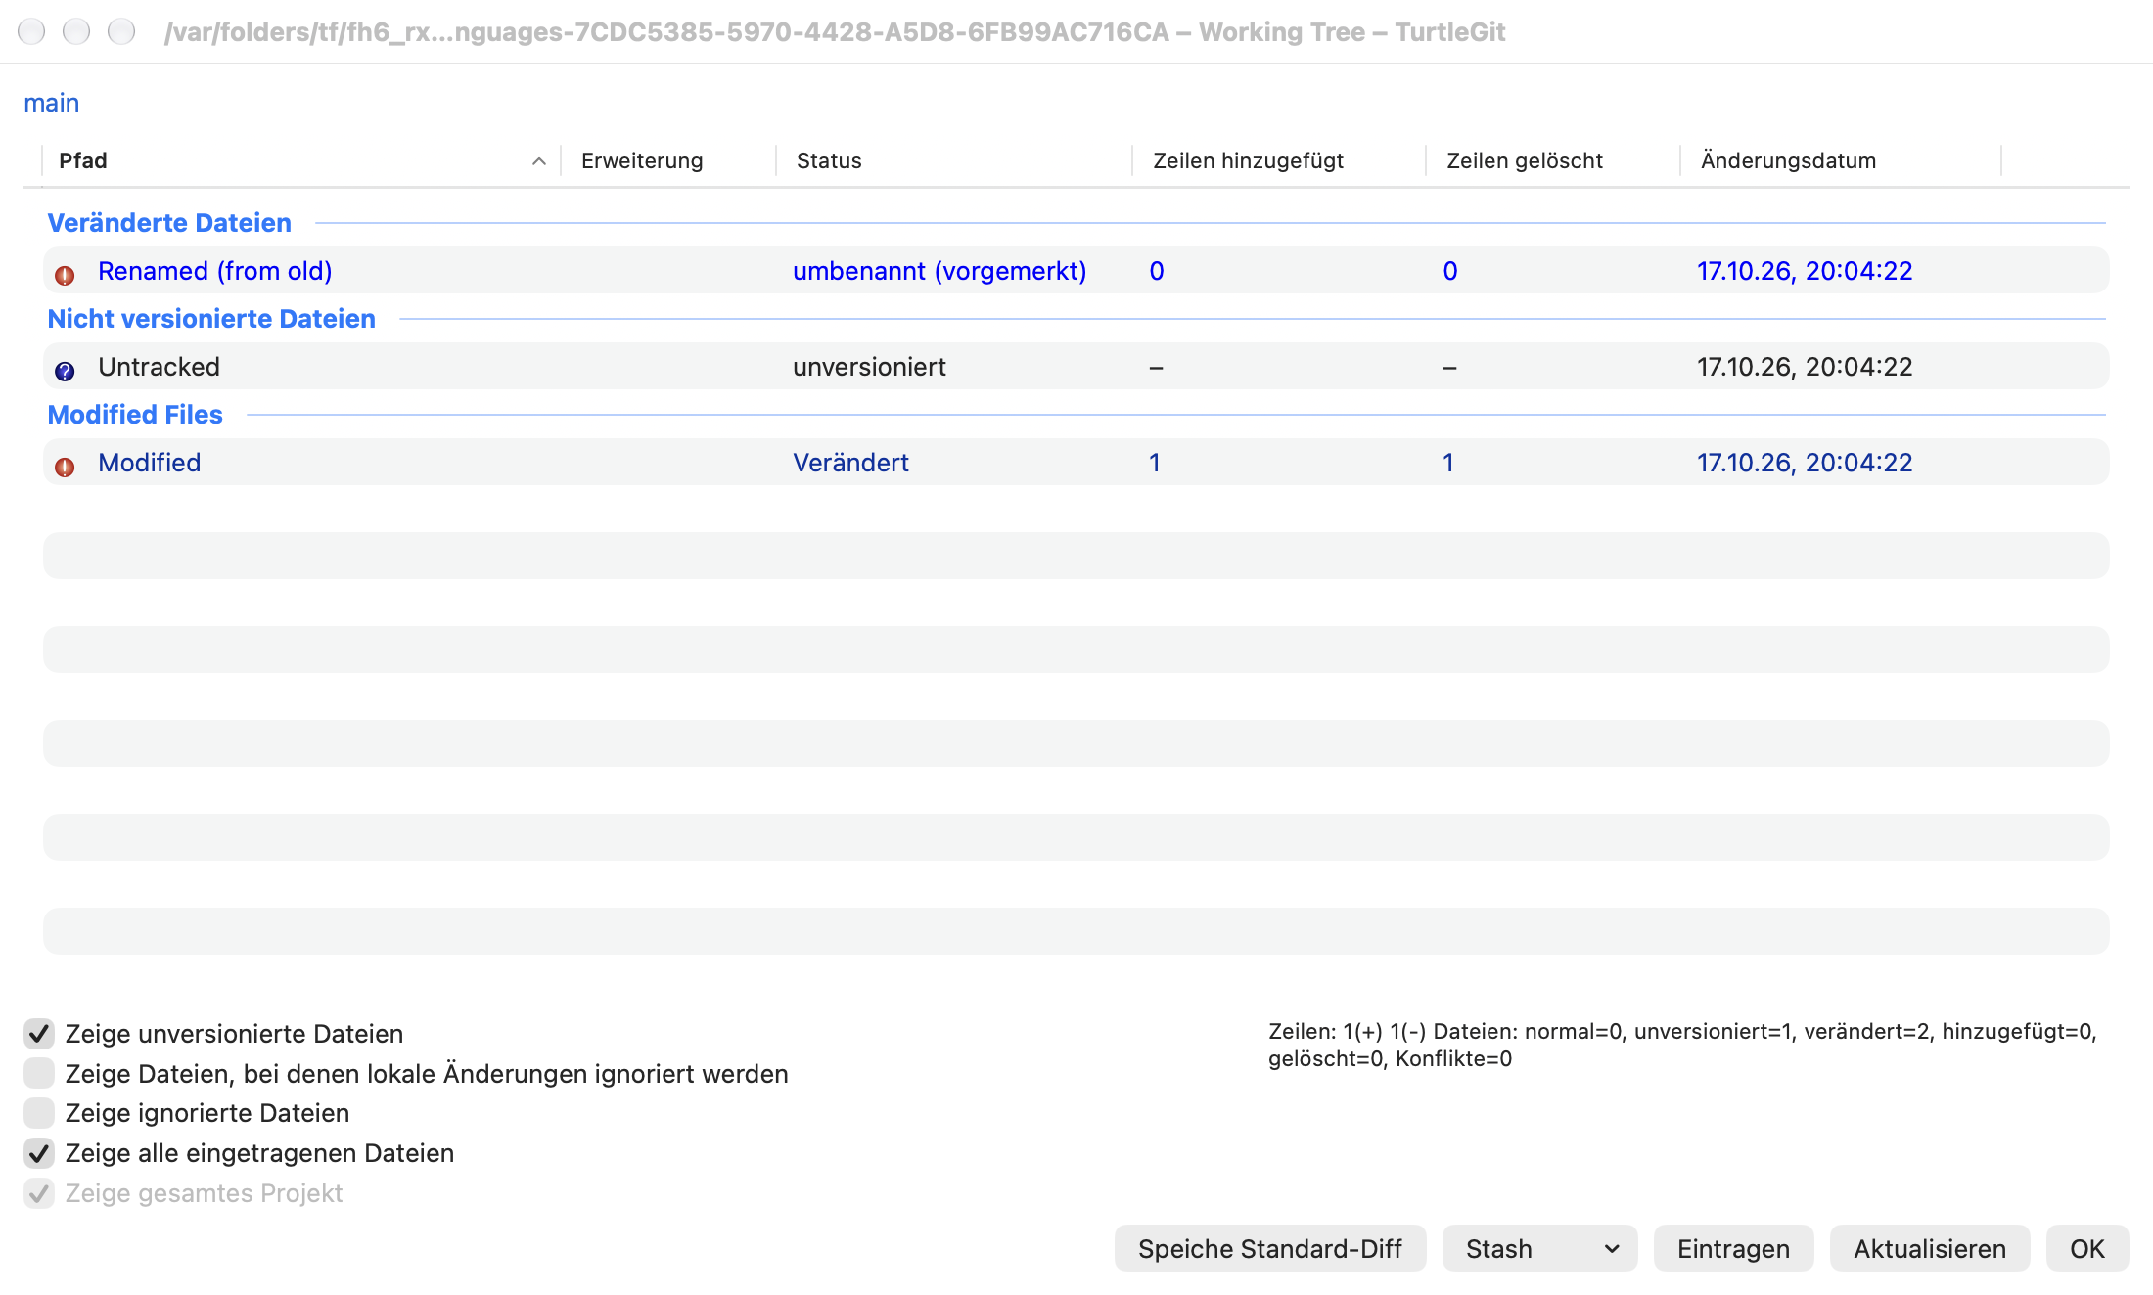Viewport: 2153px width, 1295px height.
Task: Click the 'Speiche Standard-Diff' button
Action: click(x=1270, y=1248)
